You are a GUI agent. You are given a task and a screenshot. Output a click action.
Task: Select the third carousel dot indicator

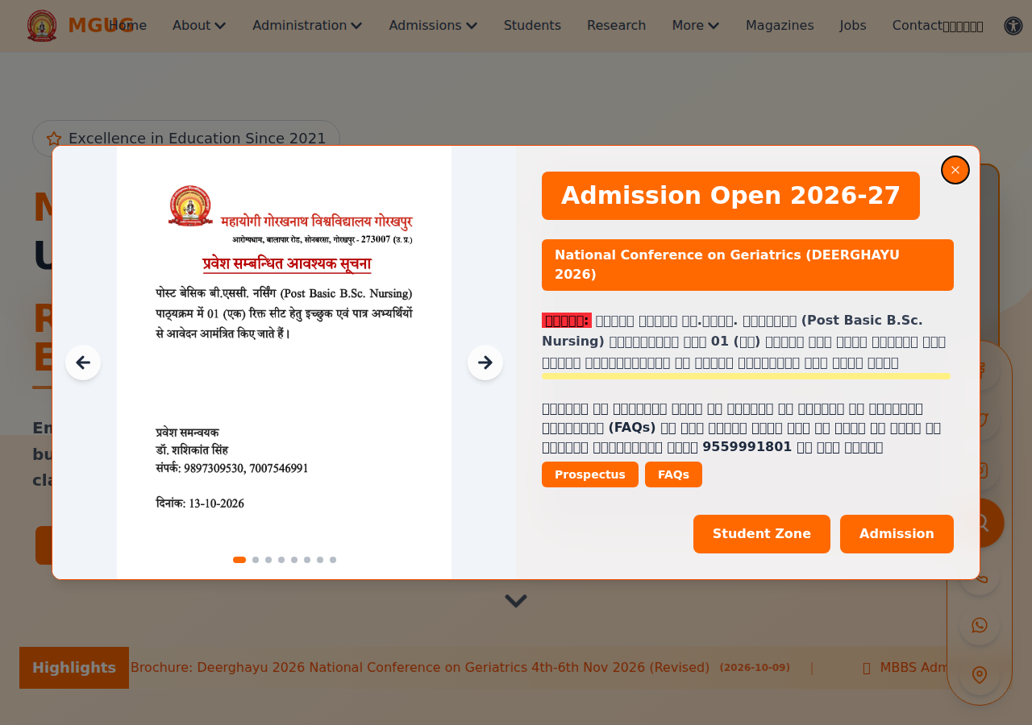pyautogui.click(x=268, y=560)
